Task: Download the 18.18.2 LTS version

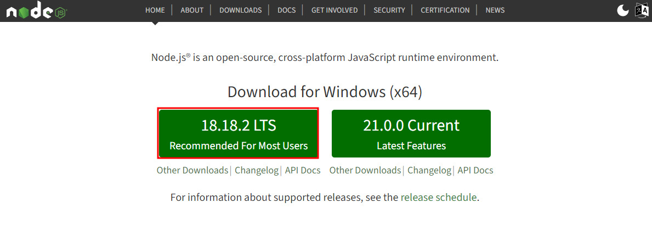Action: point(239,133)
